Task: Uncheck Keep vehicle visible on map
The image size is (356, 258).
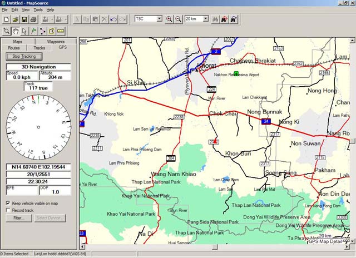Action: pos(8,204)
